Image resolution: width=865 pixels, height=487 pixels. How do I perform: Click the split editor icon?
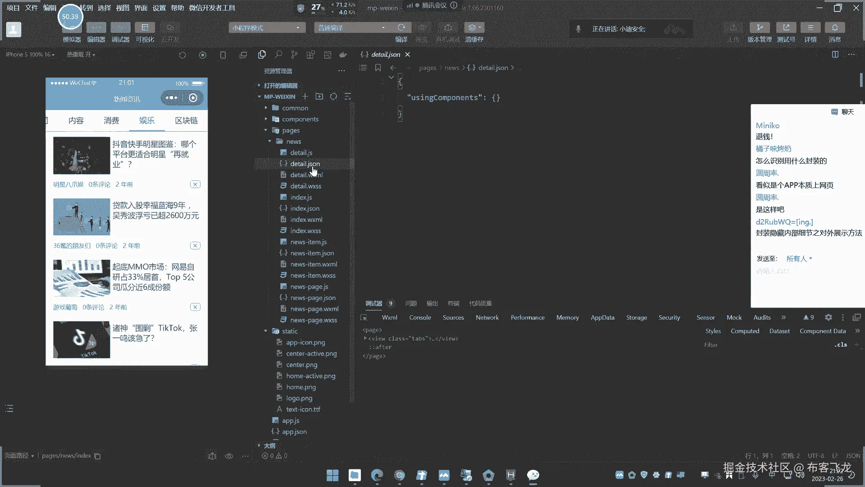point(835,55)
